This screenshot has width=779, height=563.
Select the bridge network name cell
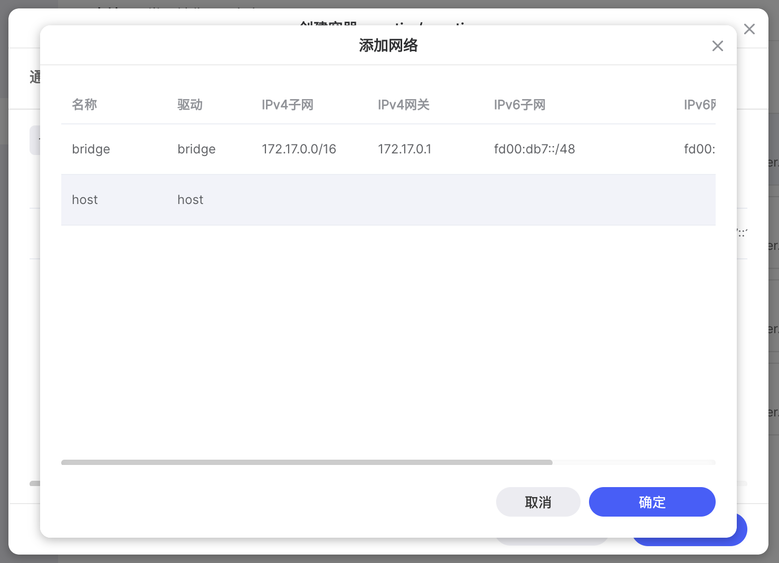coord(91,149)
